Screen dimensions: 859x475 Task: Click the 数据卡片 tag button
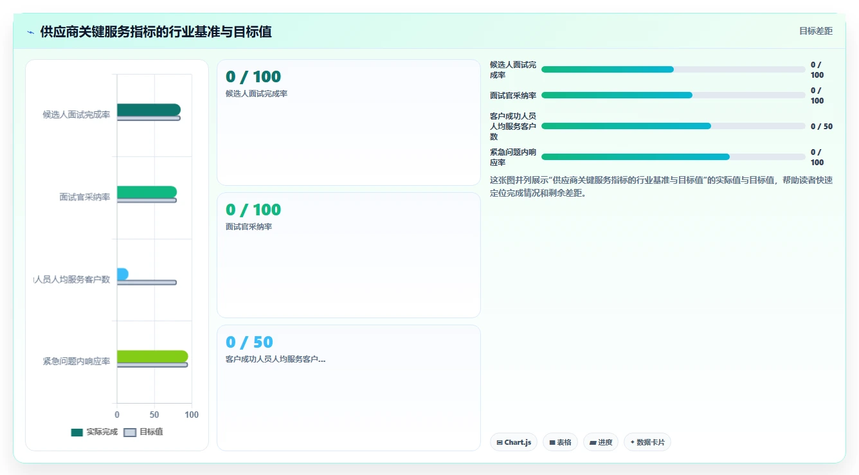(647, 442)
